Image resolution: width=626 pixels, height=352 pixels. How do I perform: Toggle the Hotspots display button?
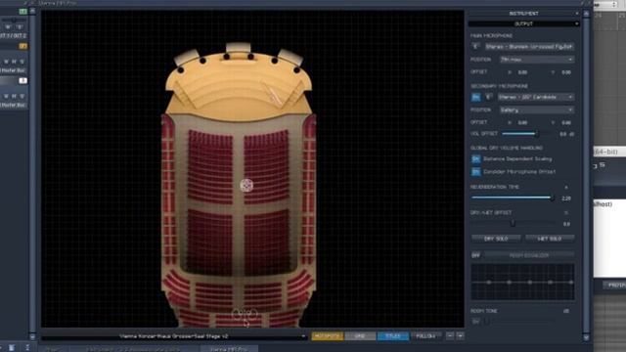pos(327,336)
